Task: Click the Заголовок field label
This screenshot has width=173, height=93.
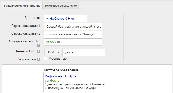Action: pyautogui.click(x=32, y=18)
